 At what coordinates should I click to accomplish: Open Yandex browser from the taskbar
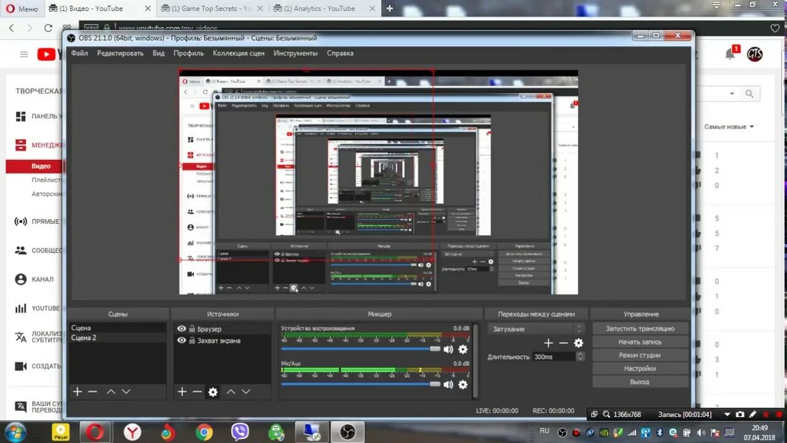point(132,432)
